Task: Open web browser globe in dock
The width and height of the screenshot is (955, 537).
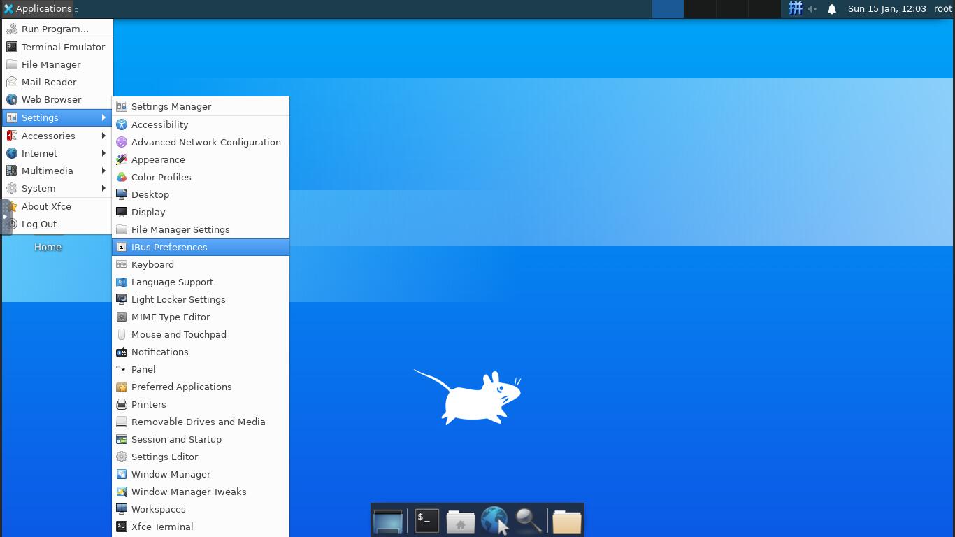Action: tap(494, 521)
